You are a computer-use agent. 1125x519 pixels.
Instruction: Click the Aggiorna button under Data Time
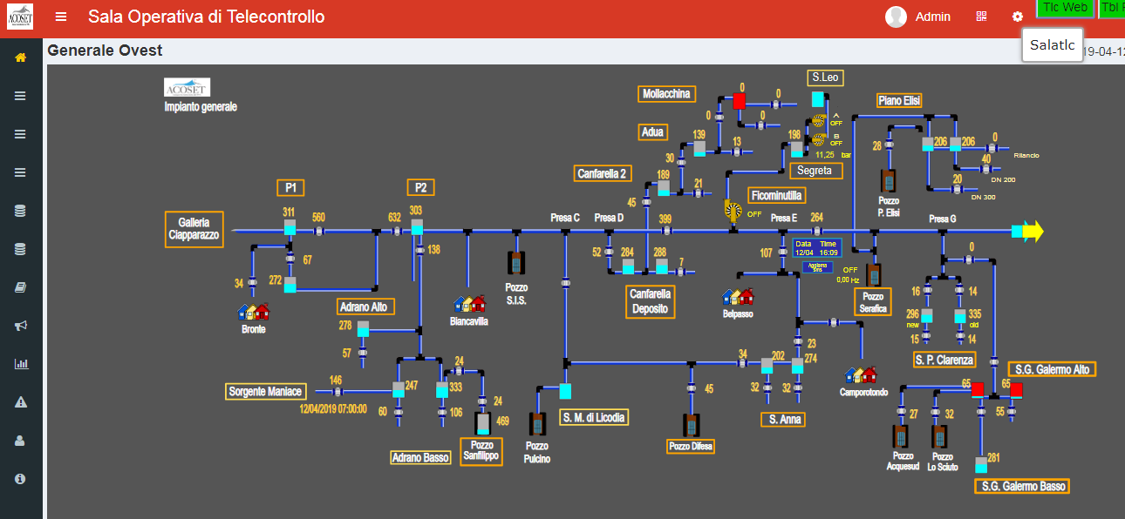pos(817,267)
